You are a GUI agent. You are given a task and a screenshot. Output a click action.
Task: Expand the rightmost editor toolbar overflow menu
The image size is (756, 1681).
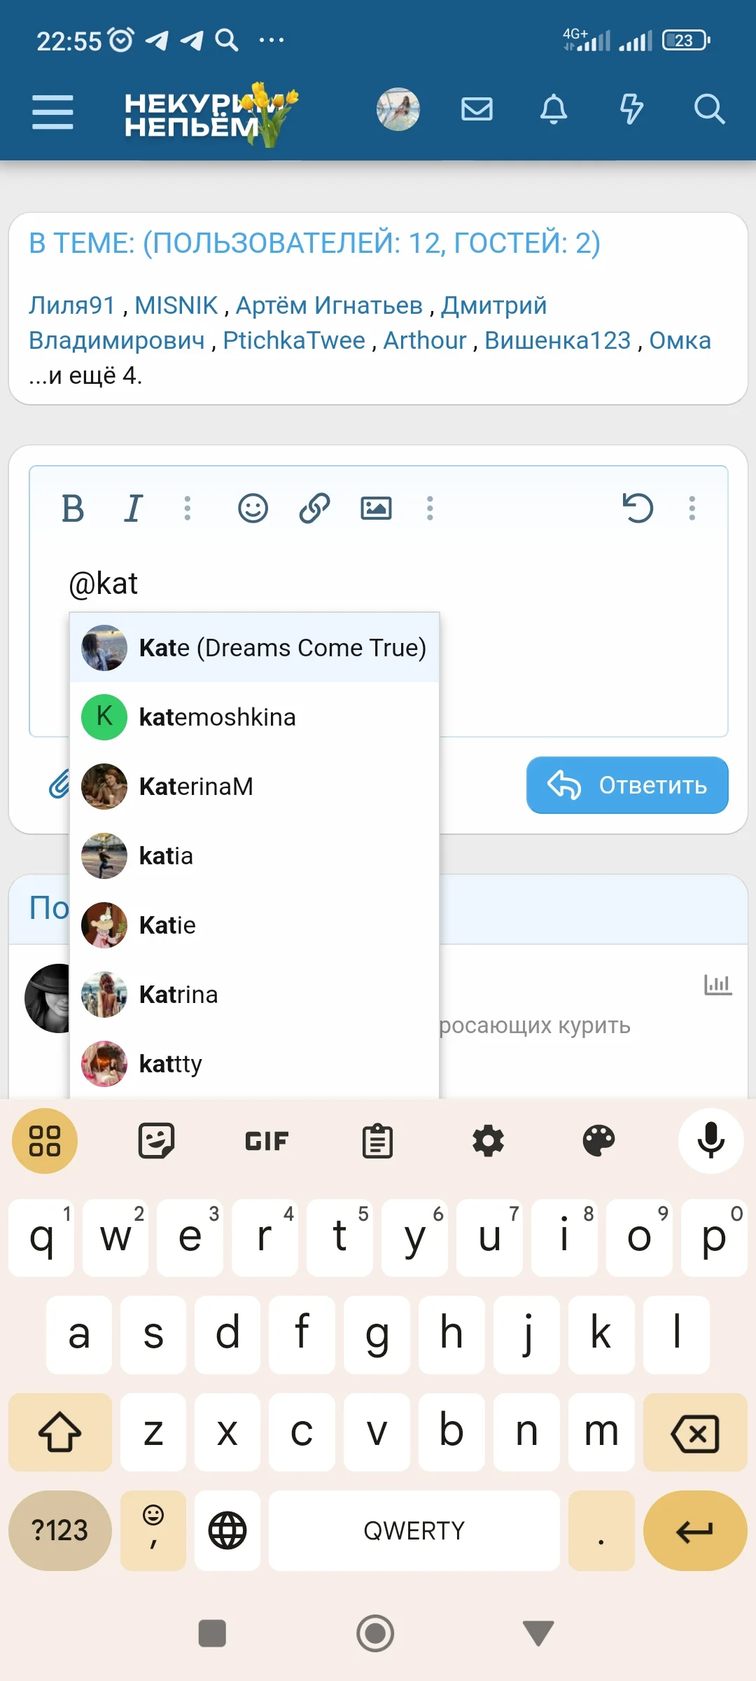pyautogui.click(x=692, y=508)
